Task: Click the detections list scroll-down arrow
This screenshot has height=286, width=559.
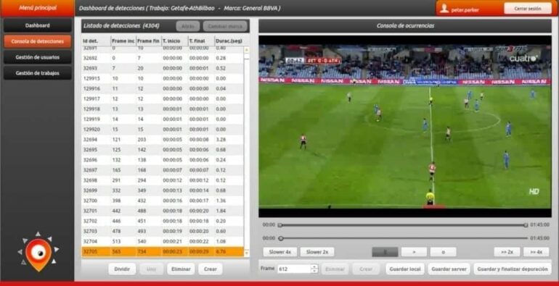Action: pos(247,253)
